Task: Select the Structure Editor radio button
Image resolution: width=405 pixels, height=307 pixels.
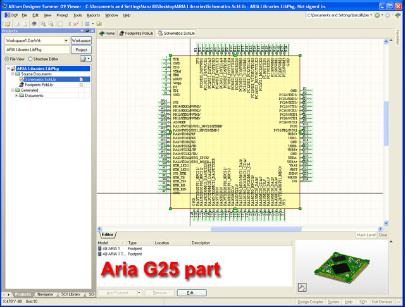Action: tap(30, 59)
